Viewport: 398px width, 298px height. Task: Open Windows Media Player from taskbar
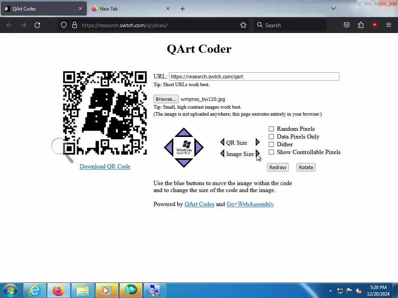(107, 290)
